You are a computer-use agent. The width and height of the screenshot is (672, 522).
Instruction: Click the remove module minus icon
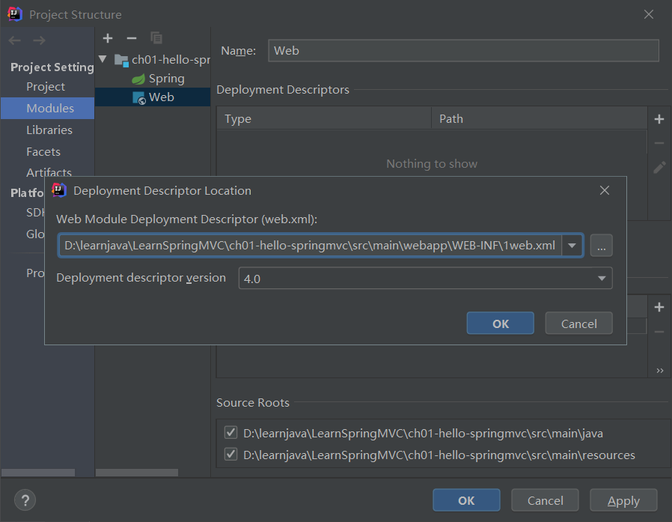pos(132,39)
